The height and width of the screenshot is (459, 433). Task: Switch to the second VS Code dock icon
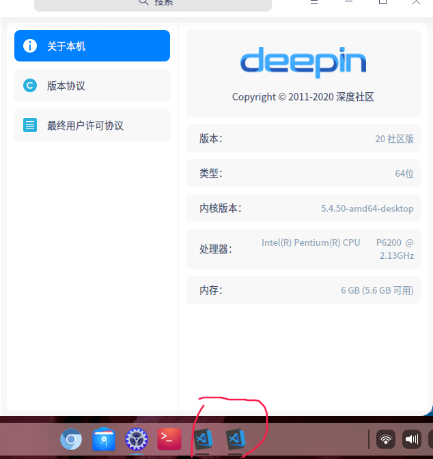pos(236,439)
